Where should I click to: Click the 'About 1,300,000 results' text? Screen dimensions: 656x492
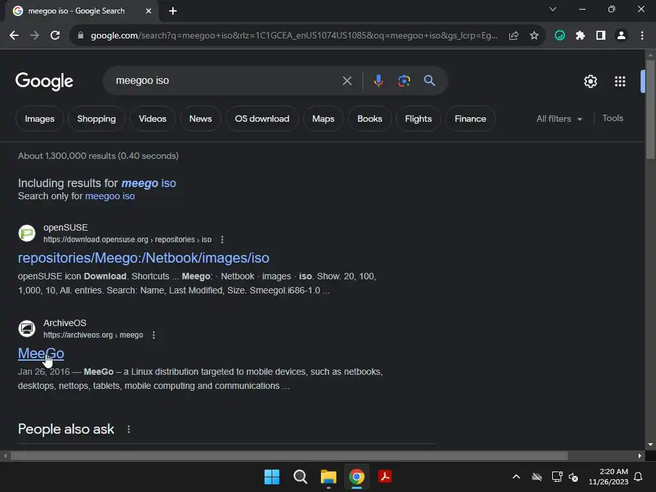[x=98, y=156]
